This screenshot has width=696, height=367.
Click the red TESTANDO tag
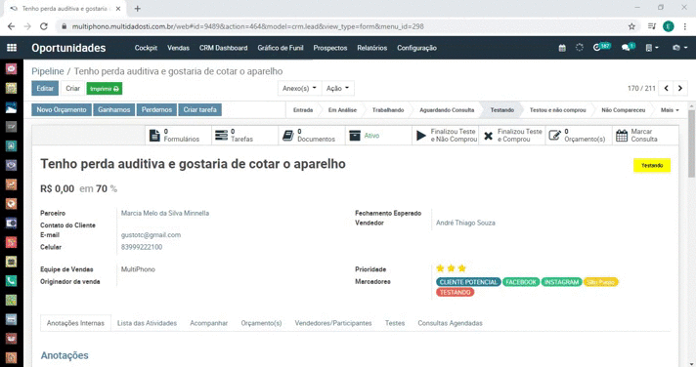455,293
